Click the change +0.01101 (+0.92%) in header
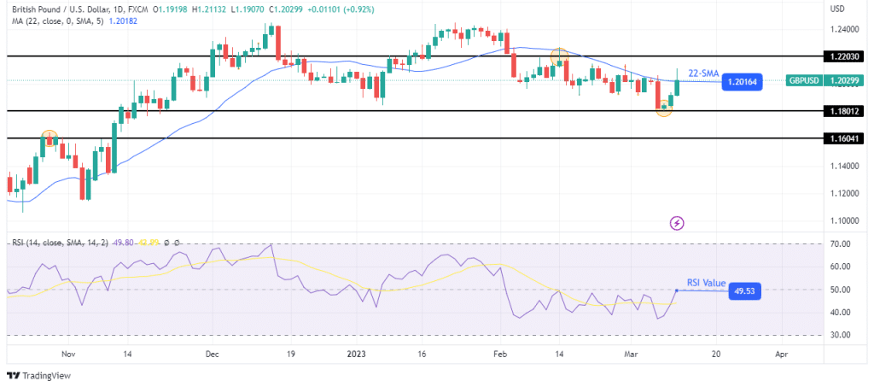This screenshot has height=387, width=874. click(x=339, y=9)
